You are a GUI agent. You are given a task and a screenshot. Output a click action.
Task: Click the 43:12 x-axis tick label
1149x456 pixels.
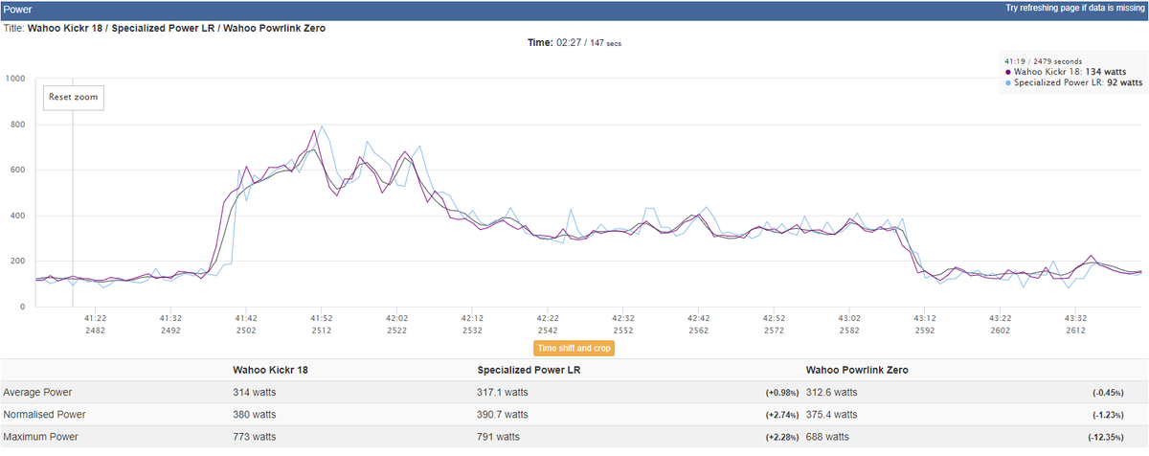925,318
